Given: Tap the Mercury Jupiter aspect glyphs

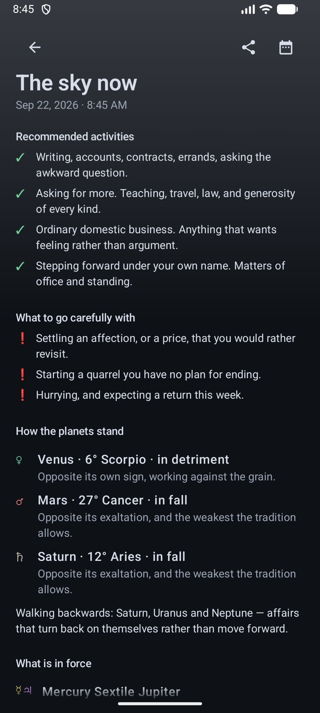Looking at the screenshot, I should click(x=24, y=691).
